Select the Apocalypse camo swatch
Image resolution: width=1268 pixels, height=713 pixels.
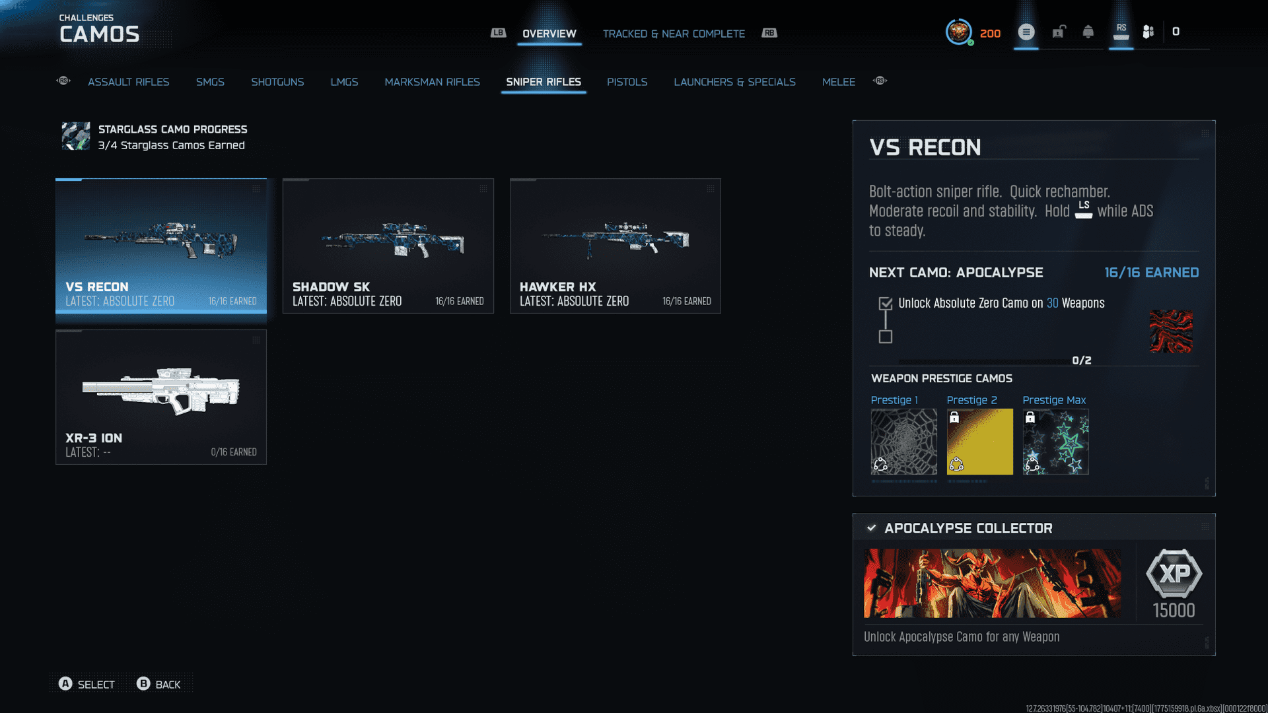point(1171,331)
